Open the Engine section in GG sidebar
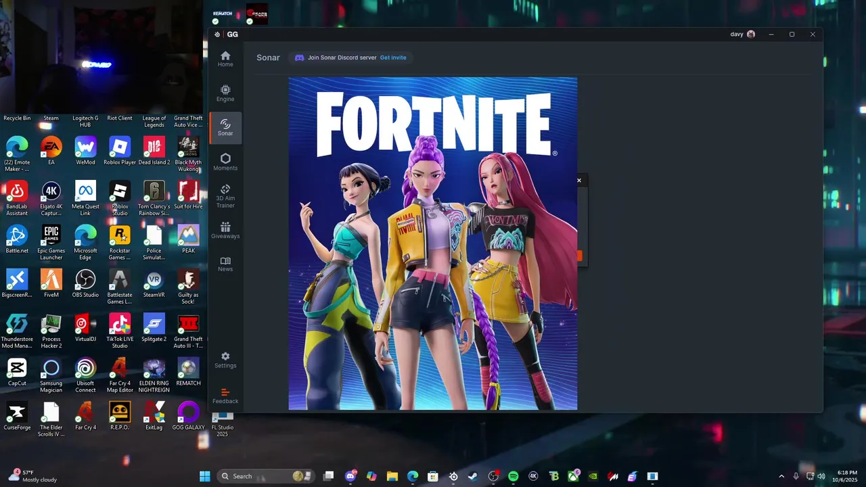The image size is (866, 487). click(225, 93)
